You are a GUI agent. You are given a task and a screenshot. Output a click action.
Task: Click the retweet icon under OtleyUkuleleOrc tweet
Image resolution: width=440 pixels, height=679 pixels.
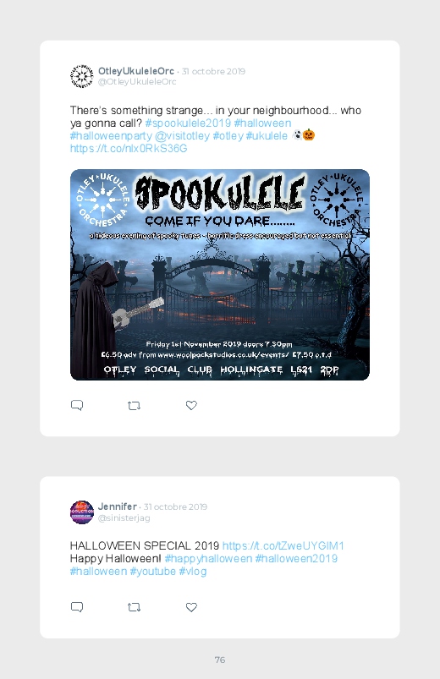(x=134, y=406)
